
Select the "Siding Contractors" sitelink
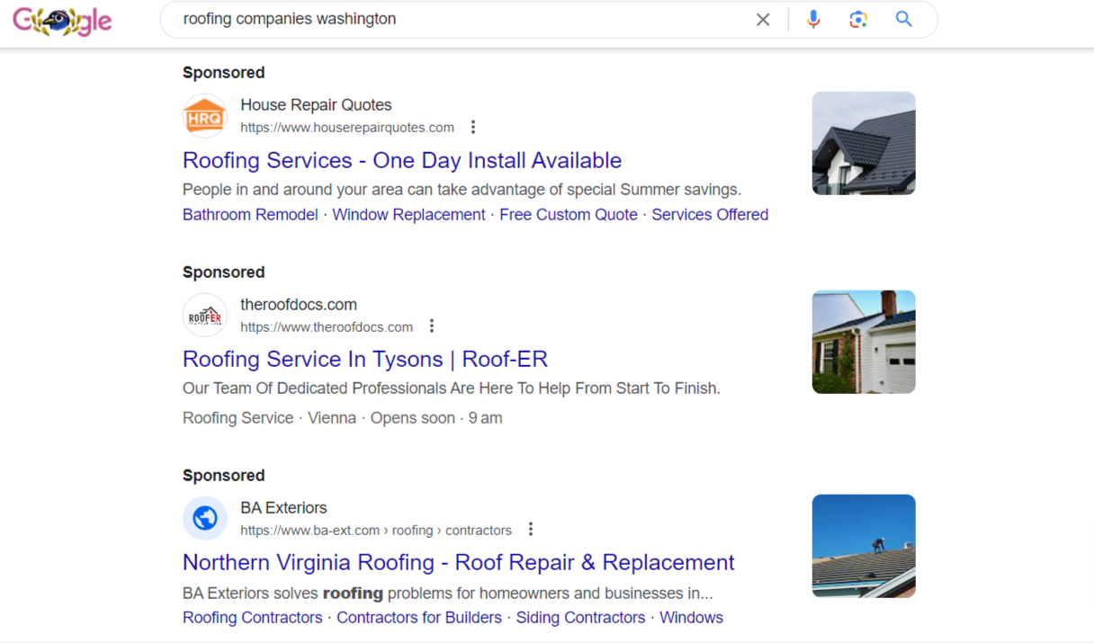click(580, 617)
